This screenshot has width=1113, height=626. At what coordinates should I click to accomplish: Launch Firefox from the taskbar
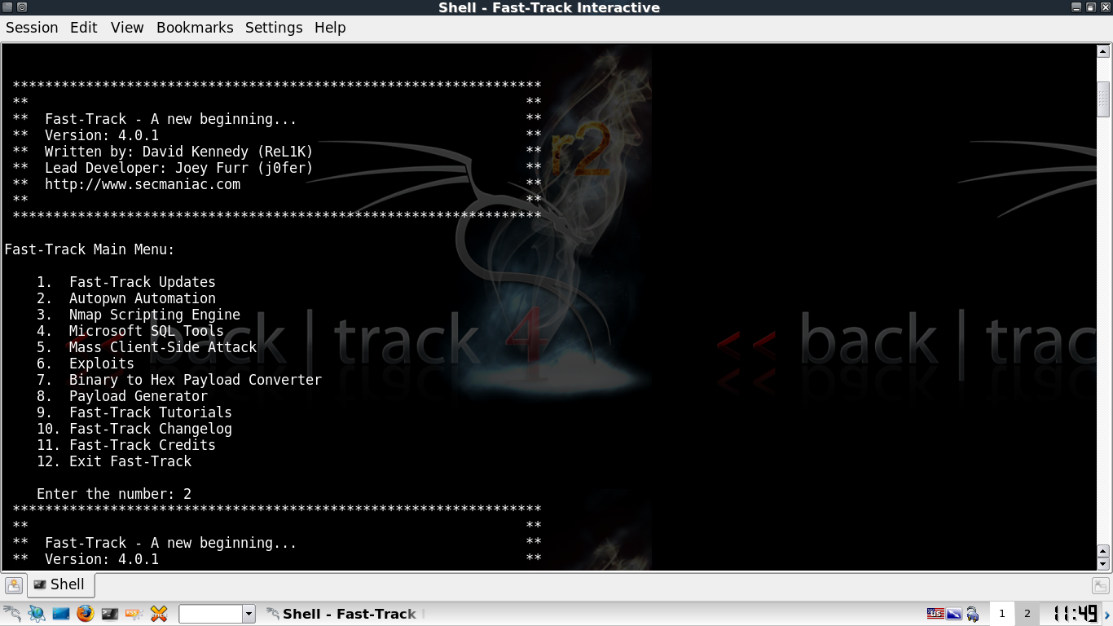tap(86, 614)
